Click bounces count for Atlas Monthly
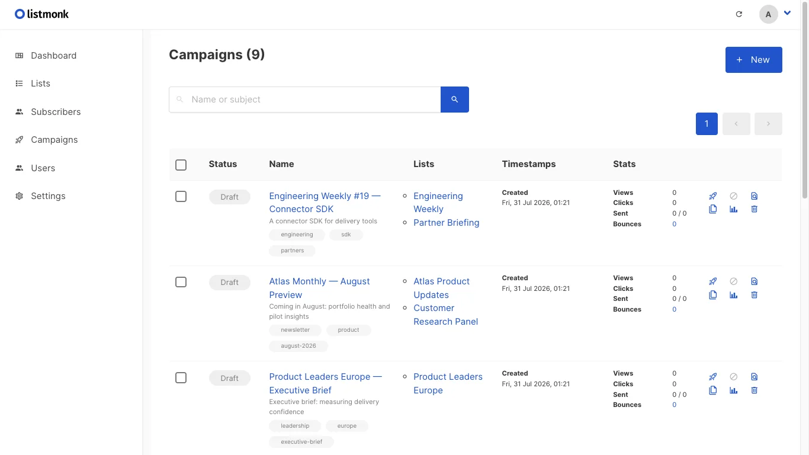809x455 pixels. coord(675,309)
